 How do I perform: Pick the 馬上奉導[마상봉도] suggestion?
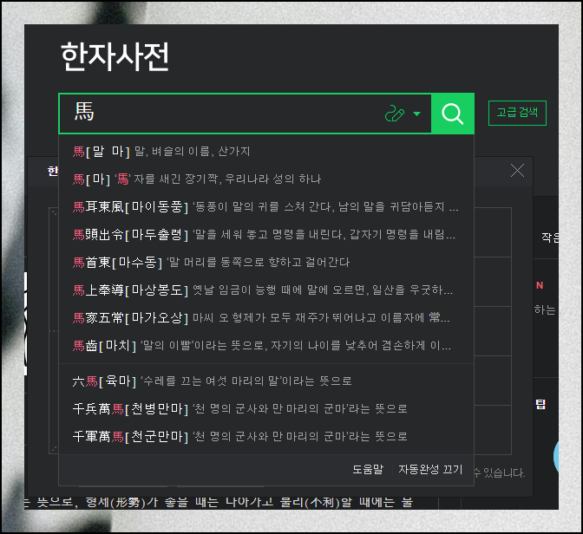pyautogui.click(x=266, y=290)
